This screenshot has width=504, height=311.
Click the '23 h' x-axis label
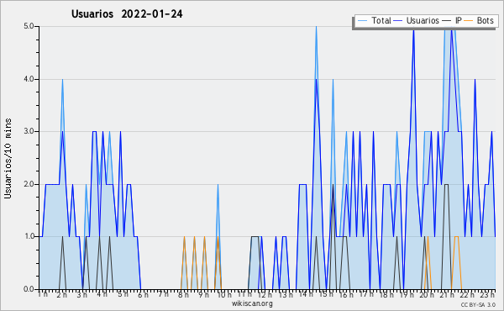488,295
